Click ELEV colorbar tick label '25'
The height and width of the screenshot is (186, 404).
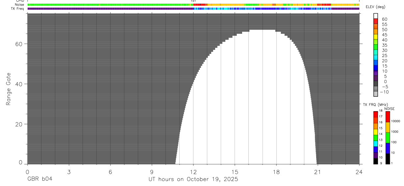tap(385, 56)
